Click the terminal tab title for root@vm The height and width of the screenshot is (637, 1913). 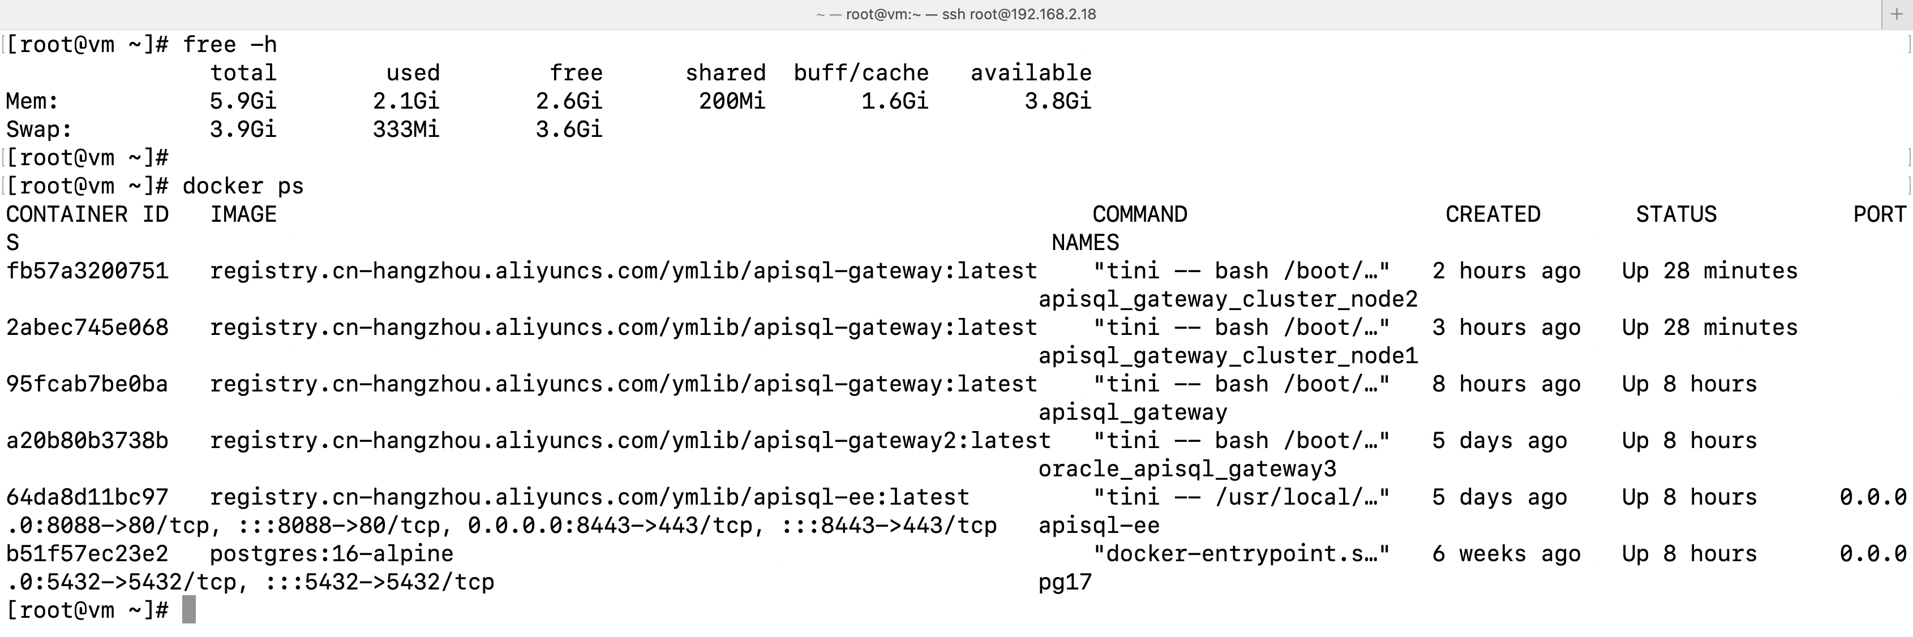(956, 14)
